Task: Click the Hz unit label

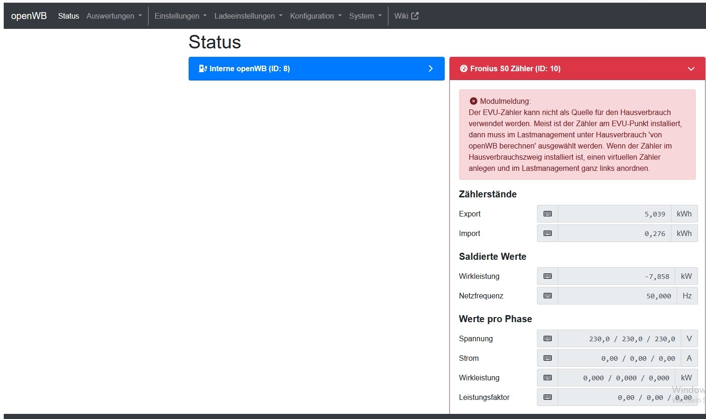Action: click(687, 296)
